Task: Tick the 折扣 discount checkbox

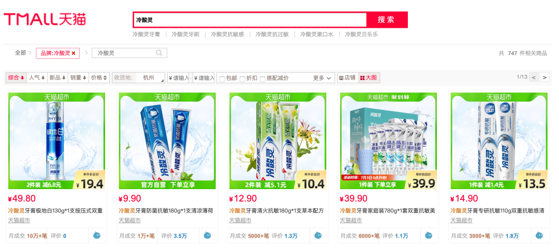Action: click(242, 79)
